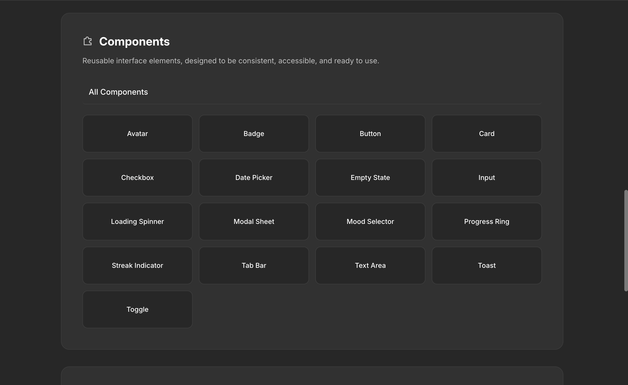Select the Text Area component
Image resolution: width=628 pixels, height=385 pixels.
point(370,265)
